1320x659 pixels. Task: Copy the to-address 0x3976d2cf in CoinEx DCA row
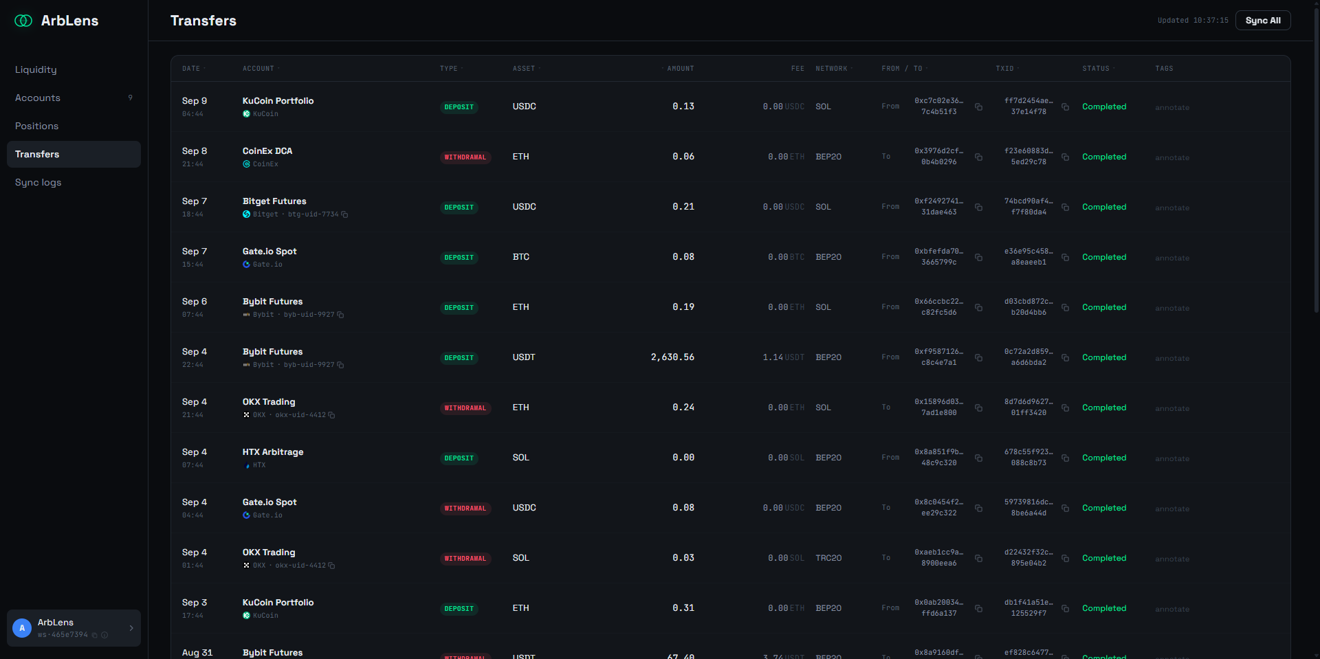pos(978,157)
